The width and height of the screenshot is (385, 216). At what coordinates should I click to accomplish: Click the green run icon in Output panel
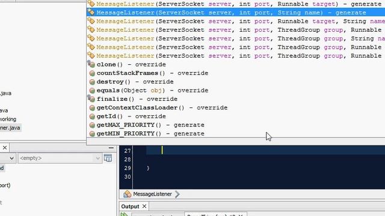click(x=125, y=215)
